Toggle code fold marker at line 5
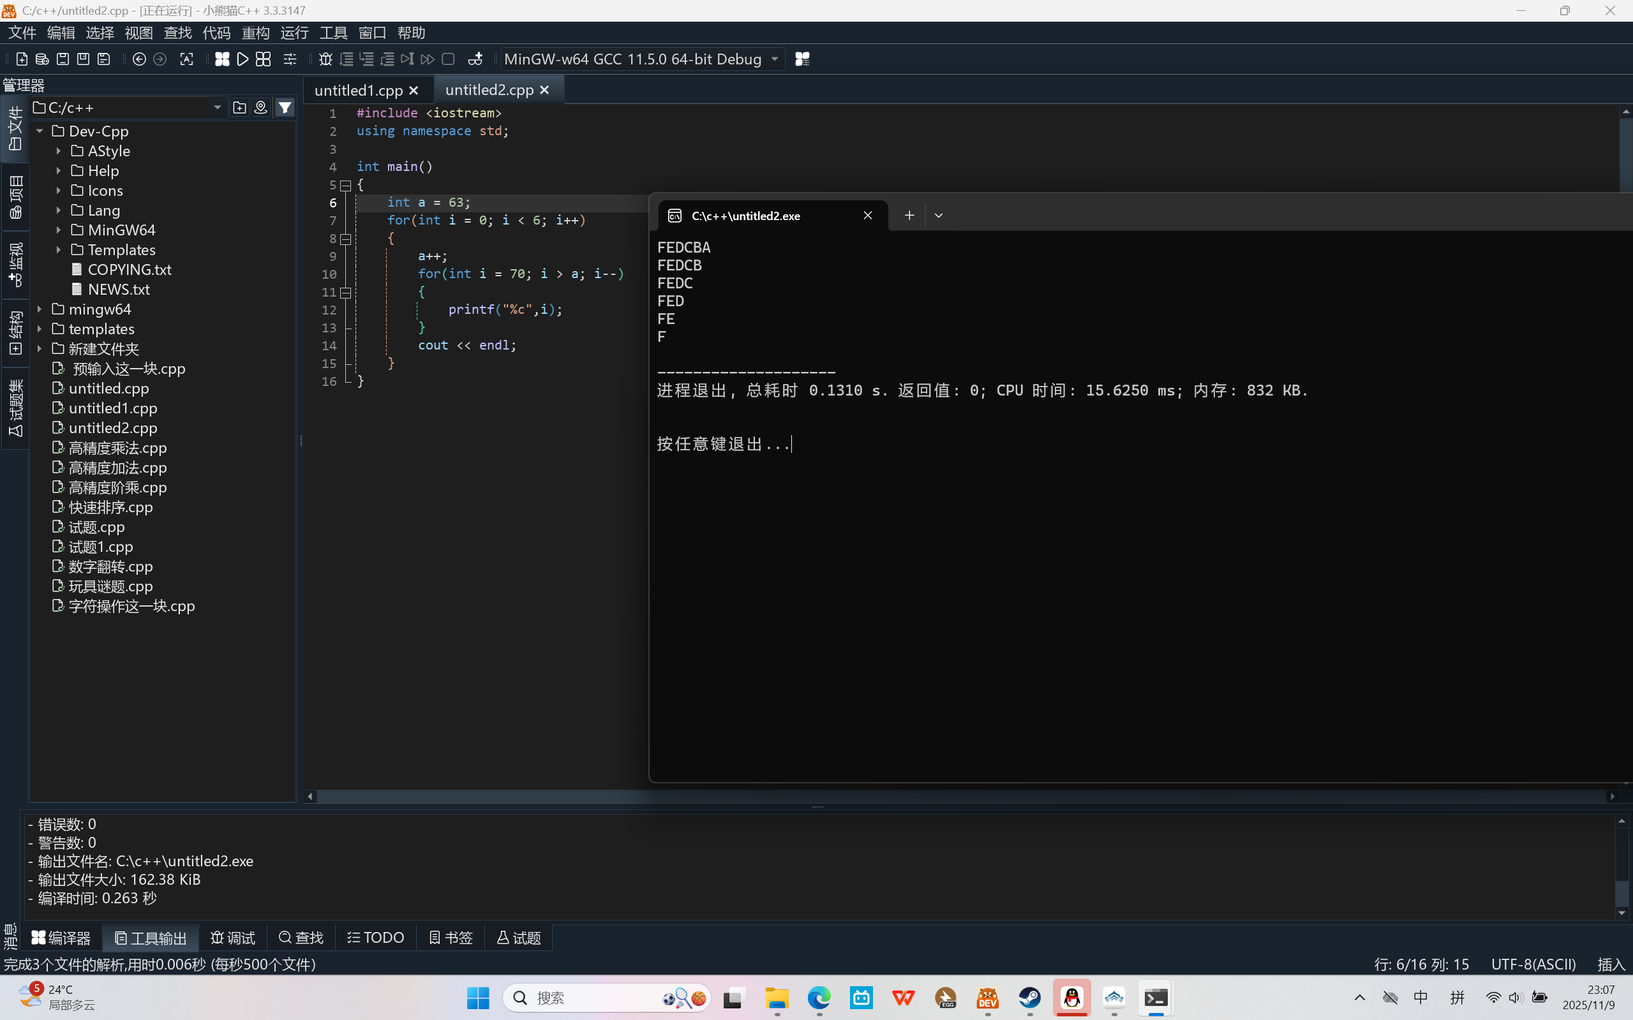The image size is (1633, 1020). tap(345, 185)
